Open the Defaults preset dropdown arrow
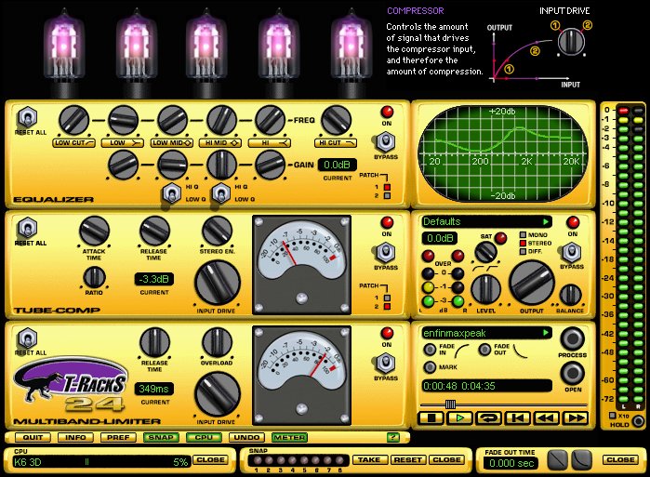 point(546,221)
